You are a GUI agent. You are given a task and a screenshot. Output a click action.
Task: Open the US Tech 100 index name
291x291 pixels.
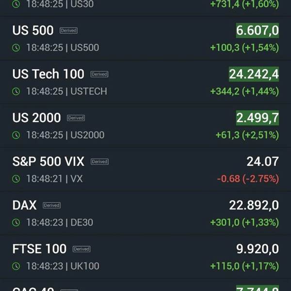[x=48, y=74]
